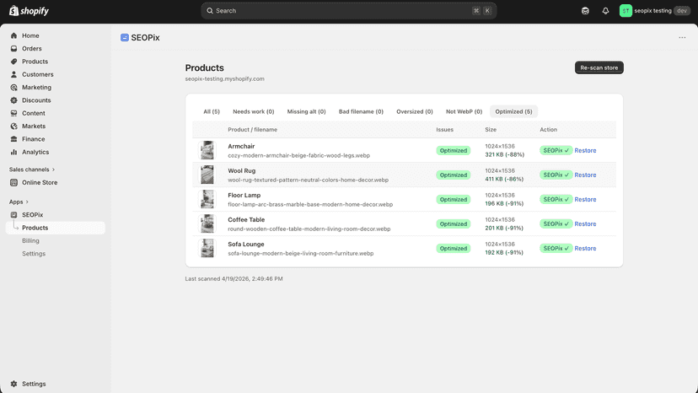Open the Floor Lamp product thumbnail
The height and width of the screenshot is (393, 698).
point(207,200)
